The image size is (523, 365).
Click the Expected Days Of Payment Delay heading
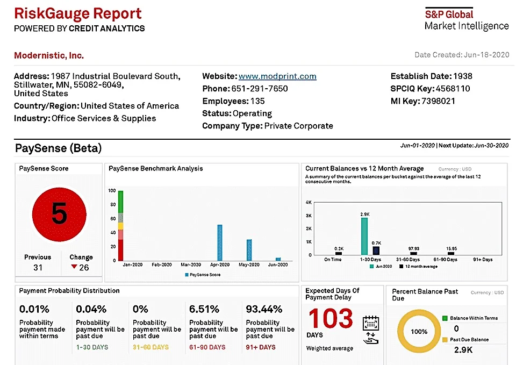(x=332, y=294)
